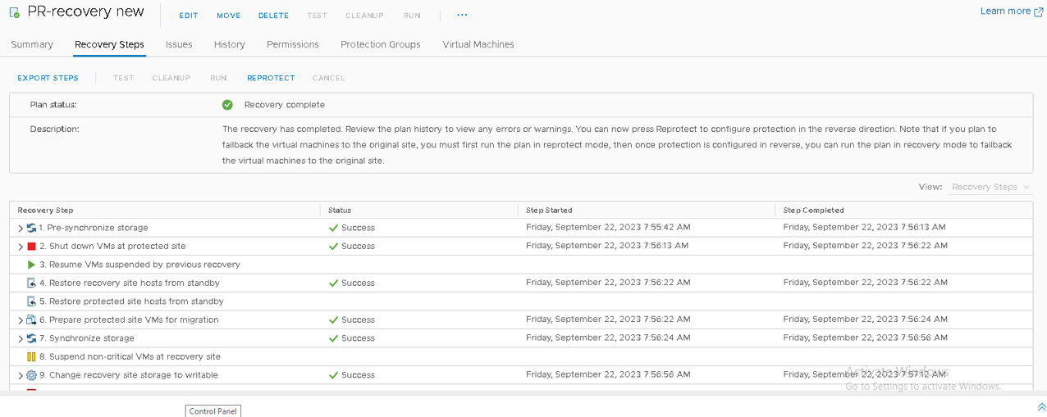Expand step 9 Change recovery site storage
This screenshot has height=417, width=1047.
tap(21, 375)
